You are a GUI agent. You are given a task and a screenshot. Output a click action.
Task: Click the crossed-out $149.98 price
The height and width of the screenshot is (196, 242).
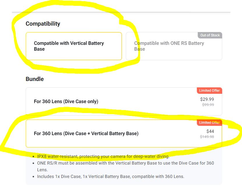pyautogui.click(x=207, y=137)
